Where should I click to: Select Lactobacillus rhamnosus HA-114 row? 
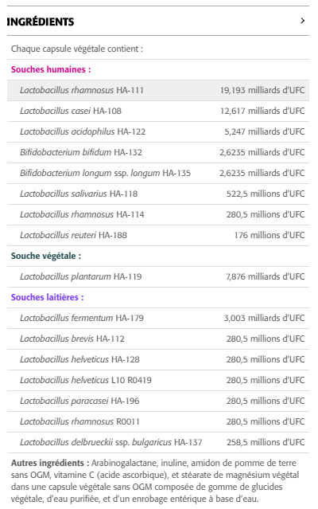click(158, 215)
